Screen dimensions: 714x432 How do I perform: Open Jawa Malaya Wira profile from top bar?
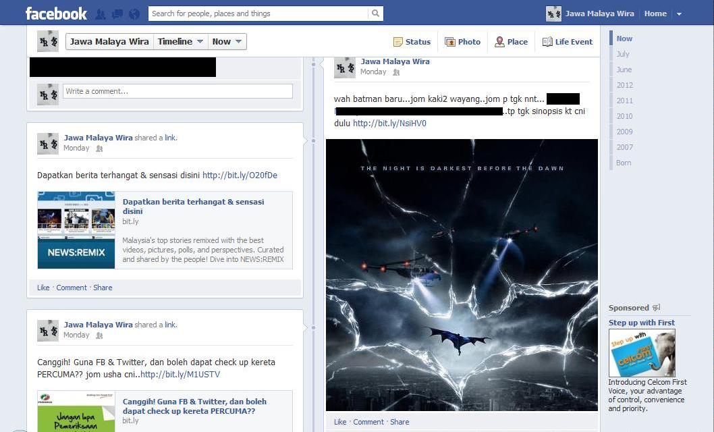pos(599,13)
